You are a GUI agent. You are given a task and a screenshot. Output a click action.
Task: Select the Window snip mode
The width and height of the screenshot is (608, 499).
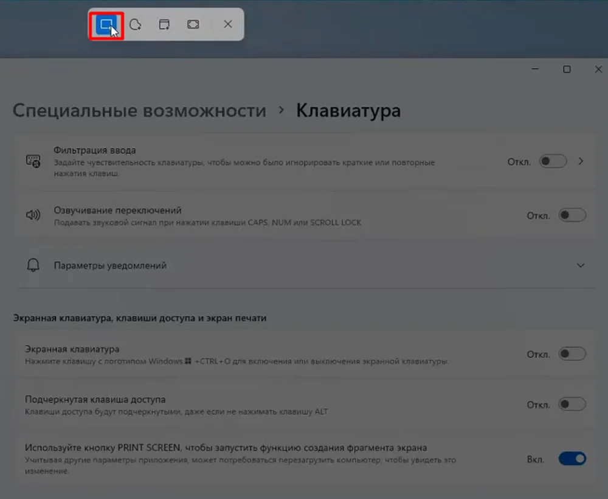[164, 24]
